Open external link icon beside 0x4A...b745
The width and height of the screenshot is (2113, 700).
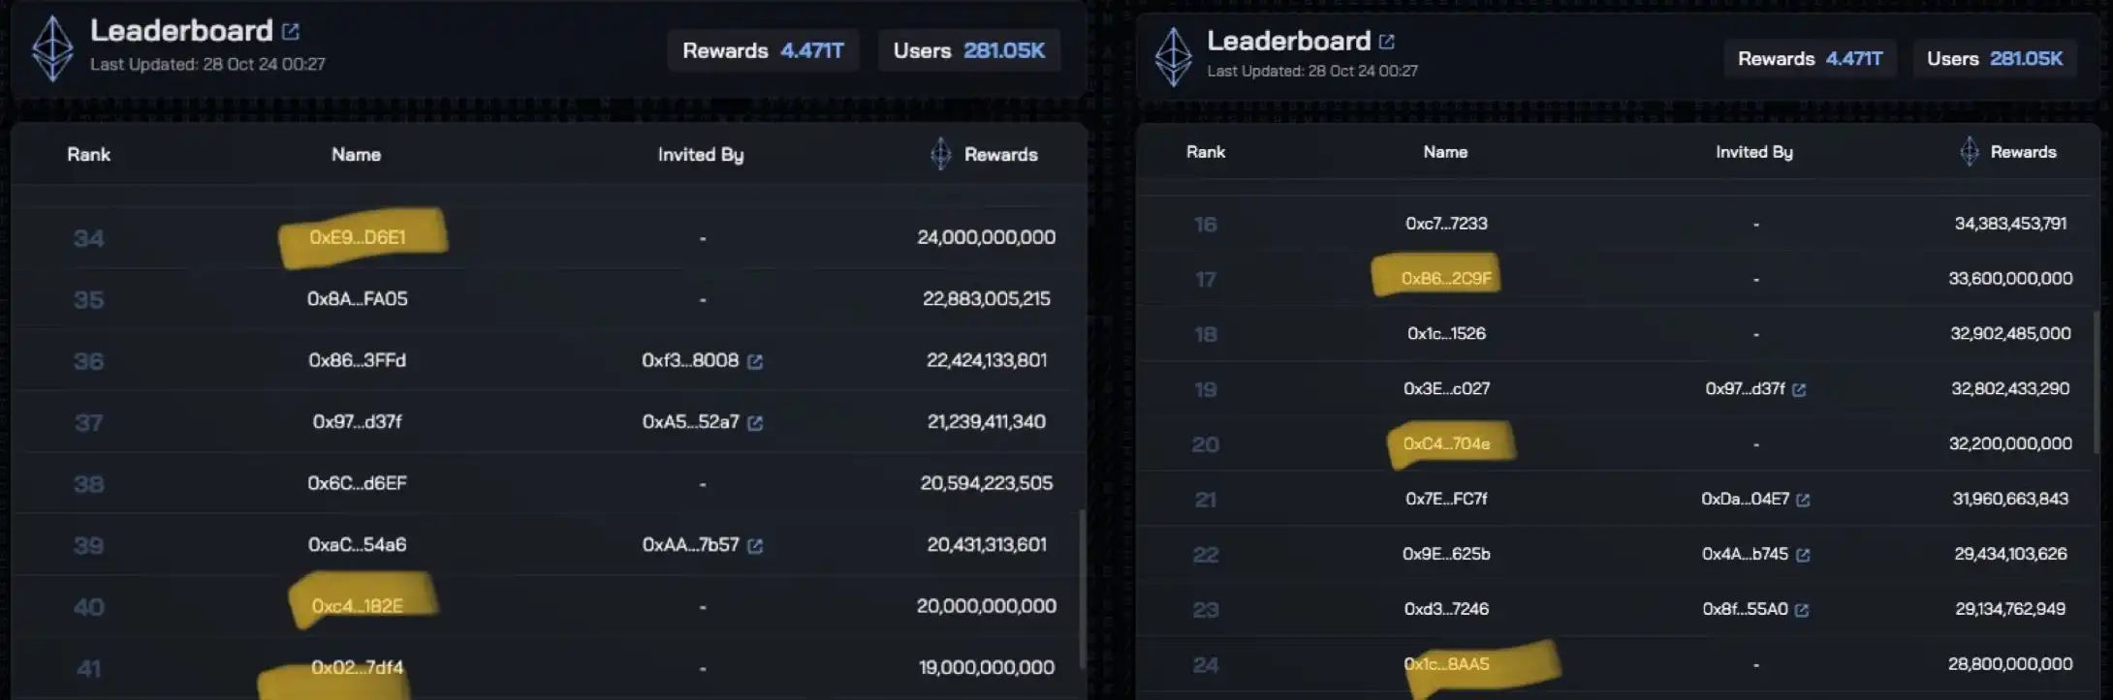(1803, 555)
